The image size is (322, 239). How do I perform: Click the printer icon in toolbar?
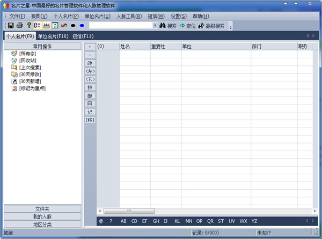[x=20, y=25]
